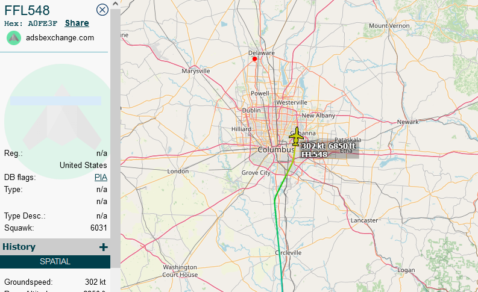Click the Mount Vernon map label
This screenshot has width=478, height=292.
(389, 26)
